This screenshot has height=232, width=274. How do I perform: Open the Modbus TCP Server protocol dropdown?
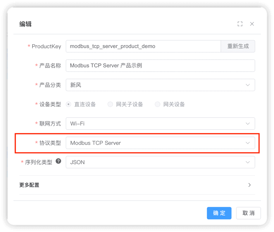coord(160,143)
